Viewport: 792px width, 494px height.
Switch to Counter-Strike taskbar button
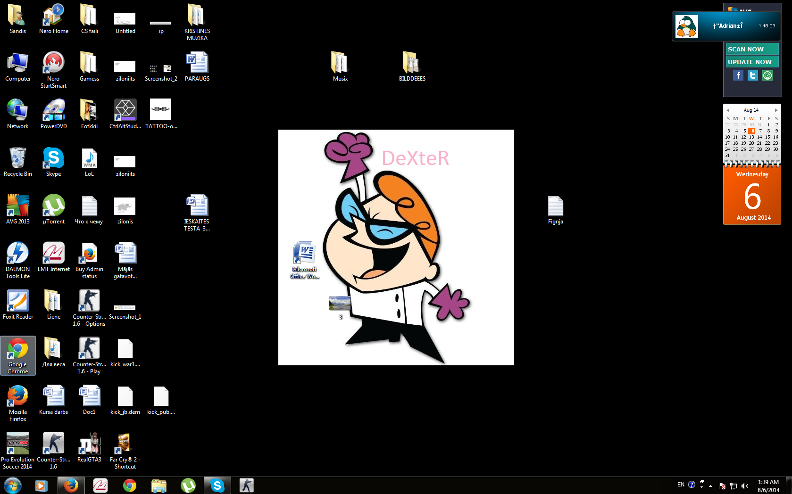click(x=246, y=485)
